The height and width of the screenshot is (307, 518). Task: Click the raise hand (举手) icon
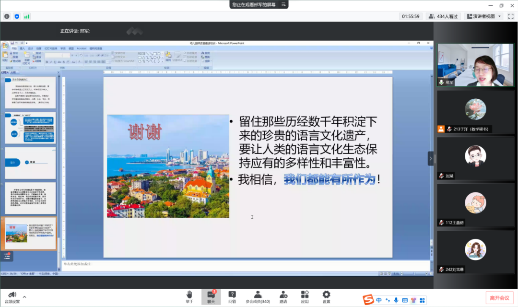pyautogui.click(x=189, y=295)
